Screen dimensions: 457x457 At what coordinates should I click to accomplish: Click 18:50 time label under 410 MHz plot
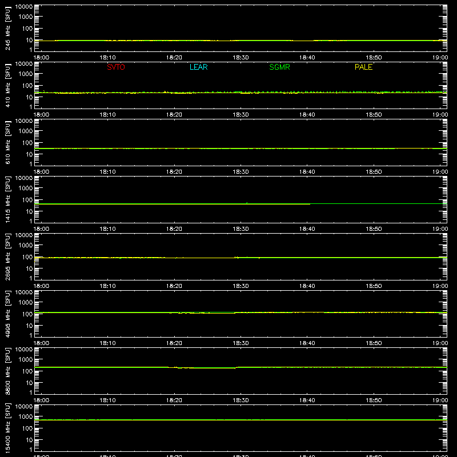click(x=374, y=115)
